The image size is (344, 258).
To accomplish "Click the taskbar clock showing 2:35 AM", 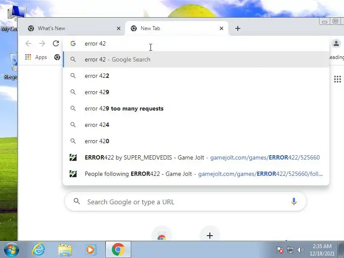I will tap(322, 250).
